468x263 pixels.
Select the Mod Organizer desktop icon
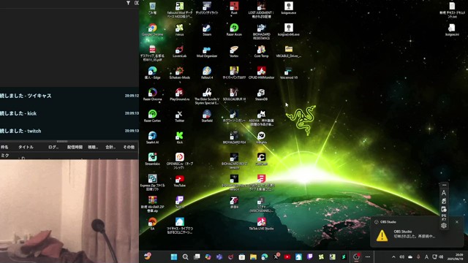coord(207,51)
